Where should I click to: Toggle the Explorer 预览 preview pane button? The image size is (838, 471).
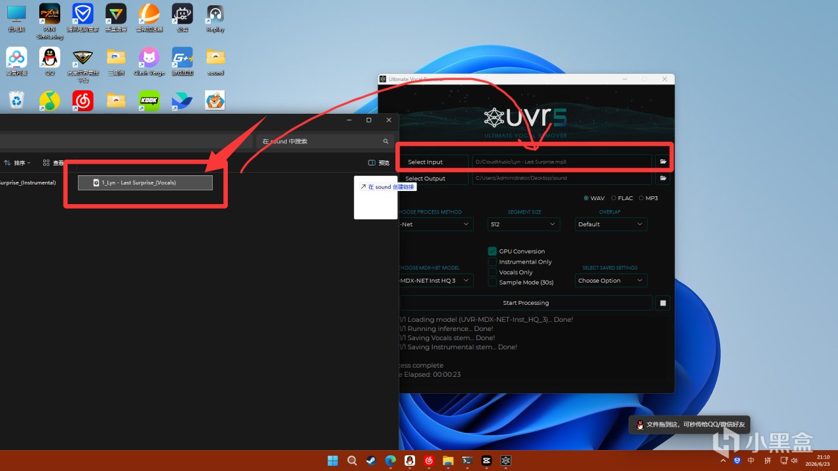(x=379, y=163)
